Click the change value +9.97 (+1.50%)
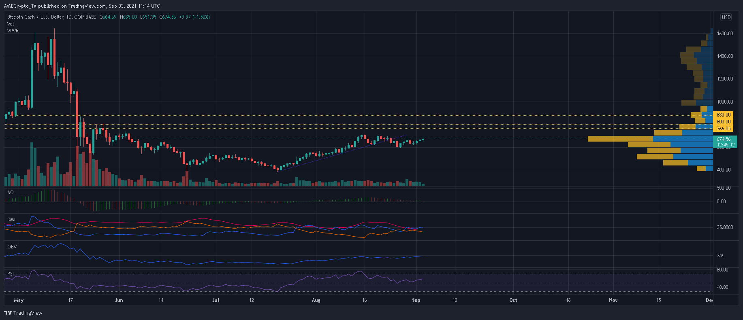This screenshot has width=743, height=320. coord(195,17)
